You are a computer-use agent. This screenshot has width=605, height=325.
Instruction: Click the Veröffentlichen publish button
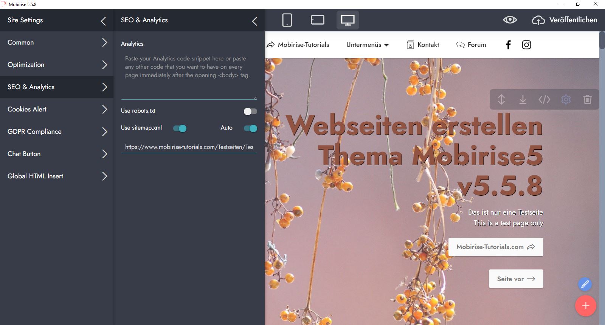coord(565,20)
